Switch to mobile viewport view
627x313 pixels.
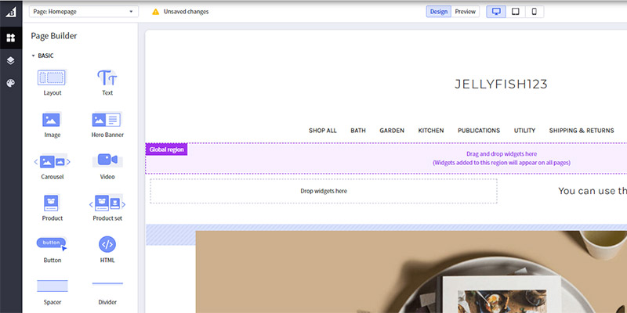535,12
